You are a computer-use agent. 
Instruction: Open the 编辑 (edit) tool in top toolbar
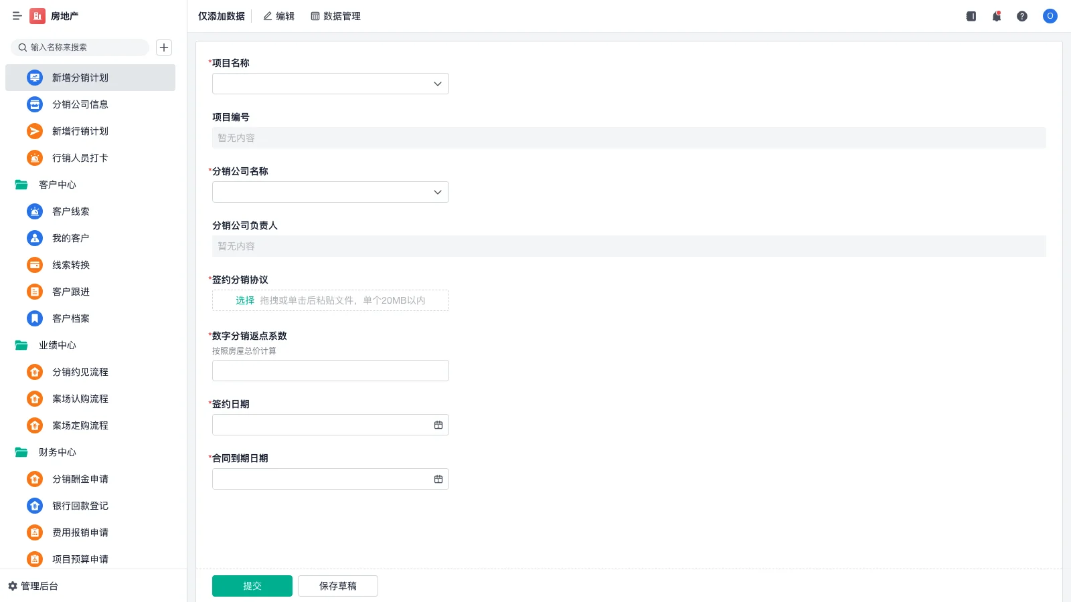click(278, 16)
